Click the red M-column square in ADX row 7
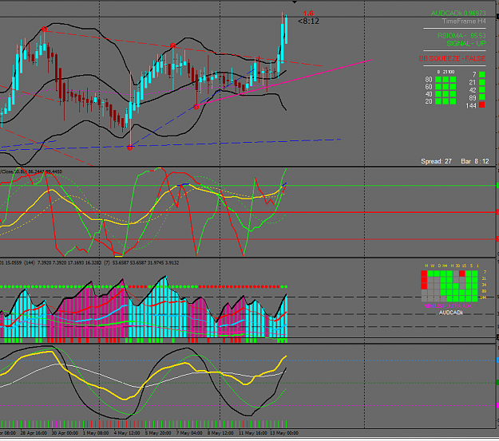This screenshot has width=499, height=441. (424, 273)
